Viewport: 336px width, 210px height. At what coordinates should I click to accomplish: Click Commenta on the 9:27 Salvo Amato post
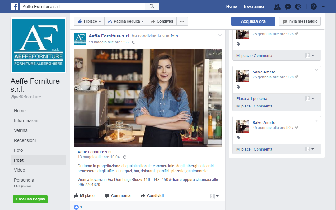[x=263, y=149]
